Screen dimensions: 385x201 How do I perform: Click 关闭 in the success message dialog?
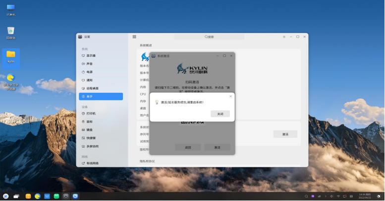pyautogui.click(x=220, y=114)
